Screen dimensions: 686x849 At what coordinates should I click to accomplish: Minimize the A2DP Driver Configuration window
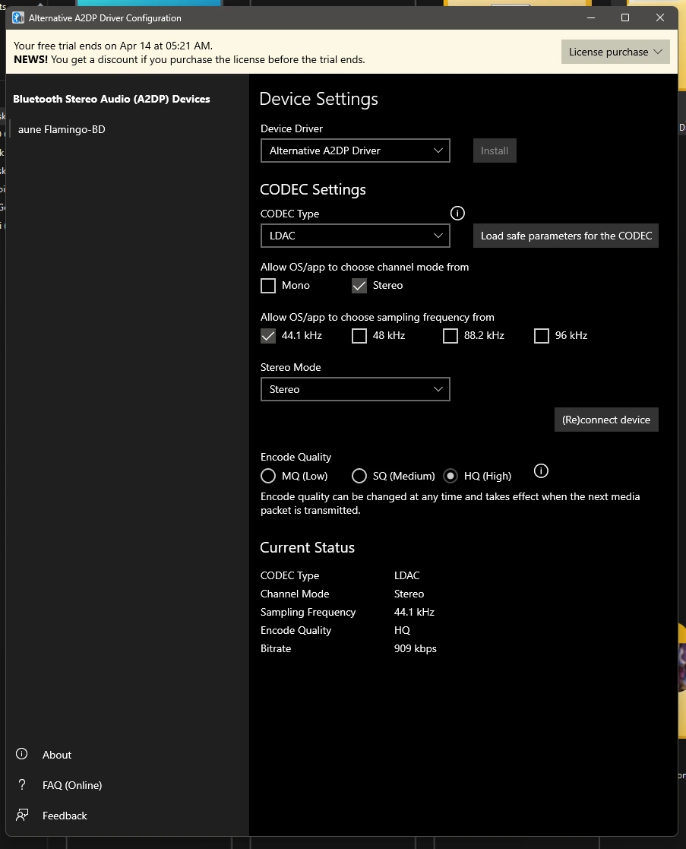[591, 18]
